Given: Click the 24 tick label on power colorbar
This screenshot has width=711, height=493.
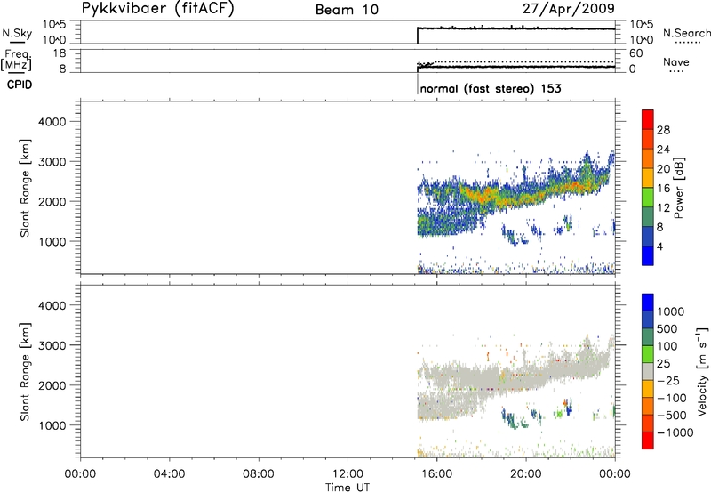Looking at the screenshot, I should pos(663,150).
